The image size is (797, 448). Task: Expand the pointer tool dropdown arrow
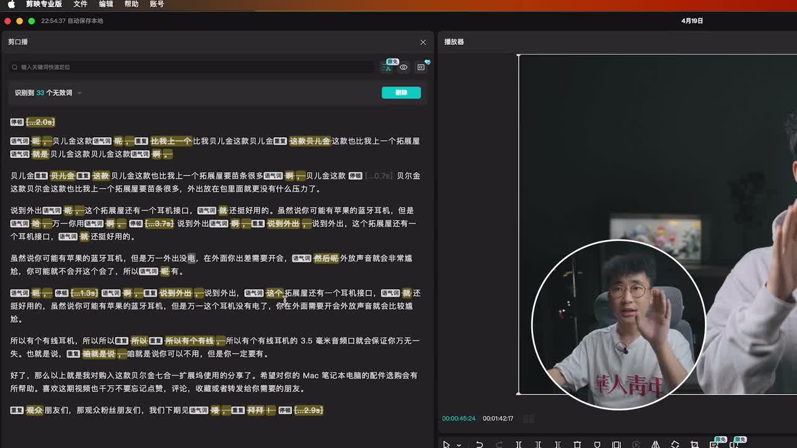pos(459,444)
